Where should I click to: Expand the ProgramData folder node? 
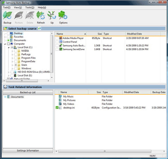(12, 62)
